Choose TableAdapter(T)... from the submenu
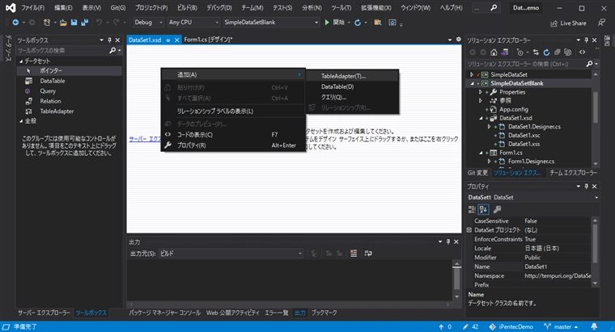This screenshot has height=332, width=615. [352, 76]
